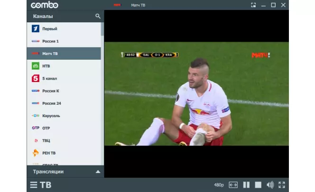Switch to the НТВ channel name
The image size is (315, 192).
(46, 66)
